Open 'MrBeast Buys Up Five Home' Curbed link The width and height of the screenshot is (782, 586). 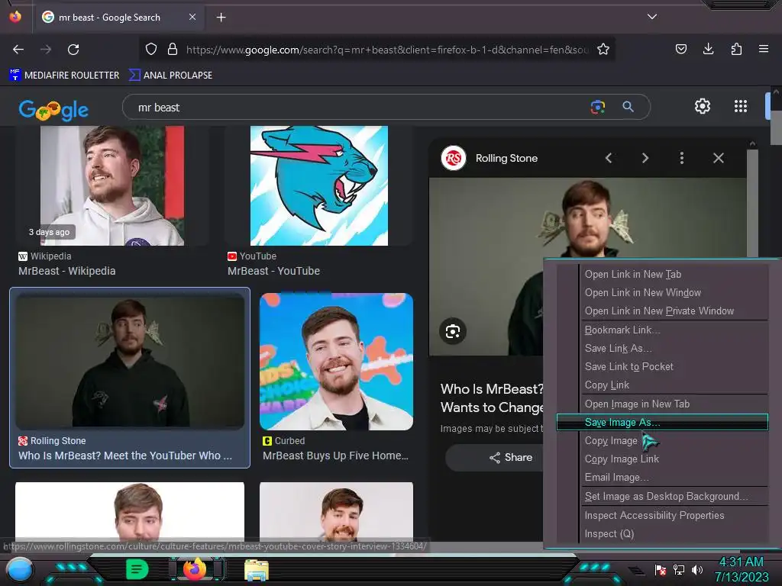(335, 456)
